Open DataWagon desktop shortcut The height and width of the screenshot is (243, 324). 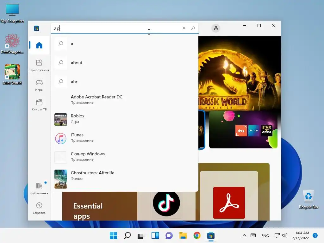[12, 44]
